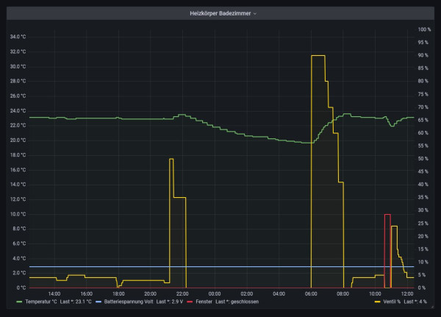441x317 pixels.
Task: Open the Heizkörper Badezimmer panel title menu
Action: pos(218,13)
